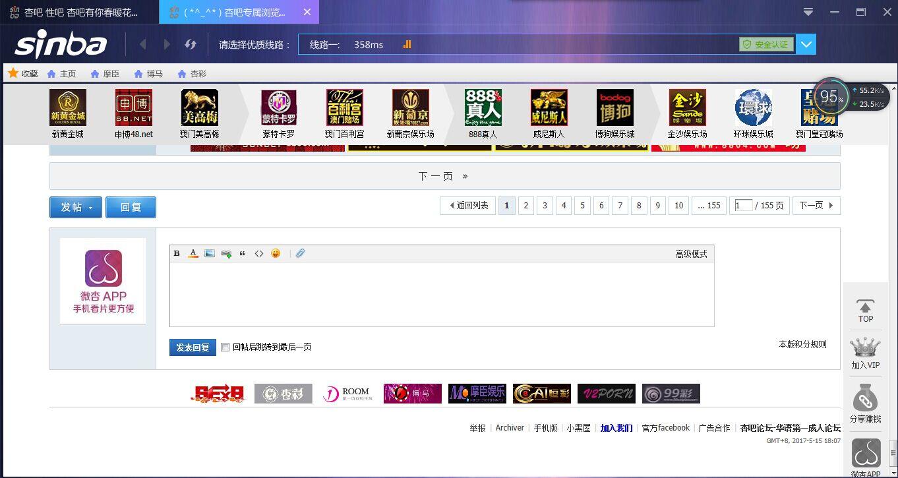Open the 收藏 favorites star
This screenshot has height=478, width=898.
(12, 73)
